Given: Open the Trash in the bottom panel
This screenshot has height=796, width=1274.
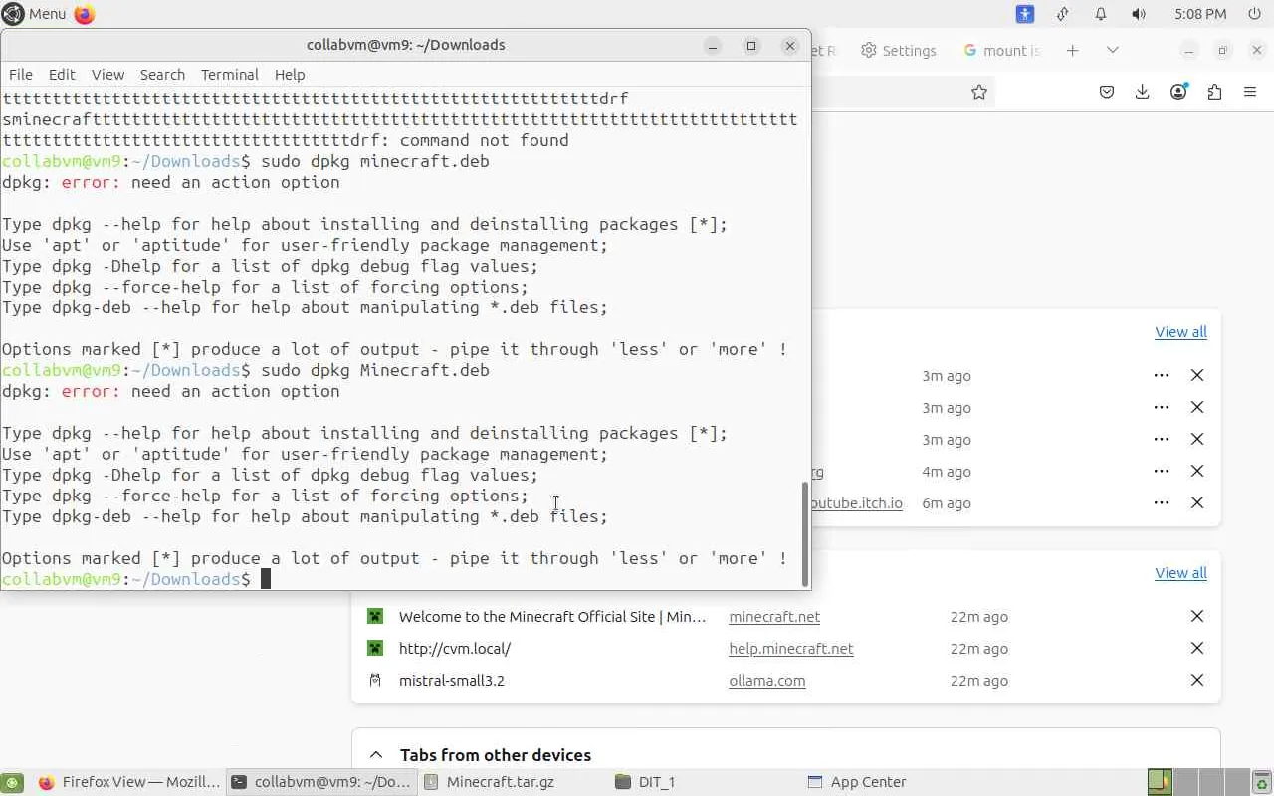Looking at the screenshot, I should [1261, 782].
